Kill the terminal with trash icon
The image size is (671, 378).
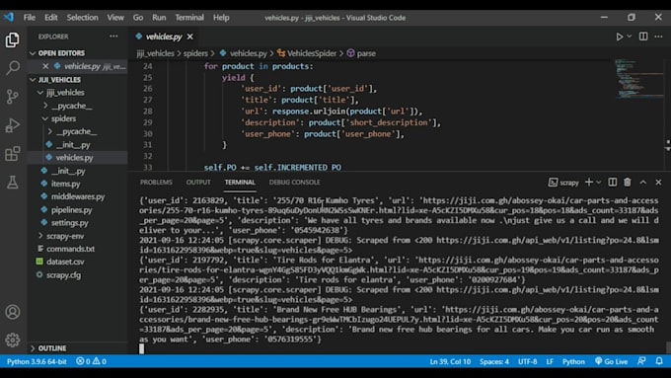tap(628, 182)
